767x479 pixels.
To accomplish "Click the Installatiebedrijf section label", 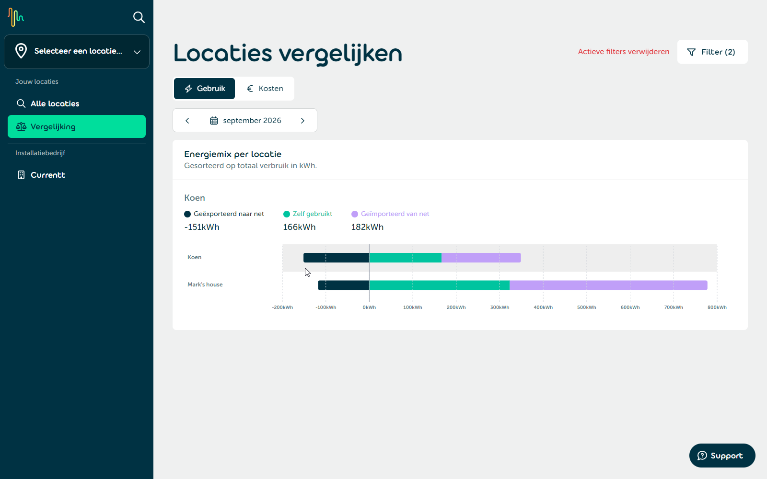I will click(x=40, y=153).
